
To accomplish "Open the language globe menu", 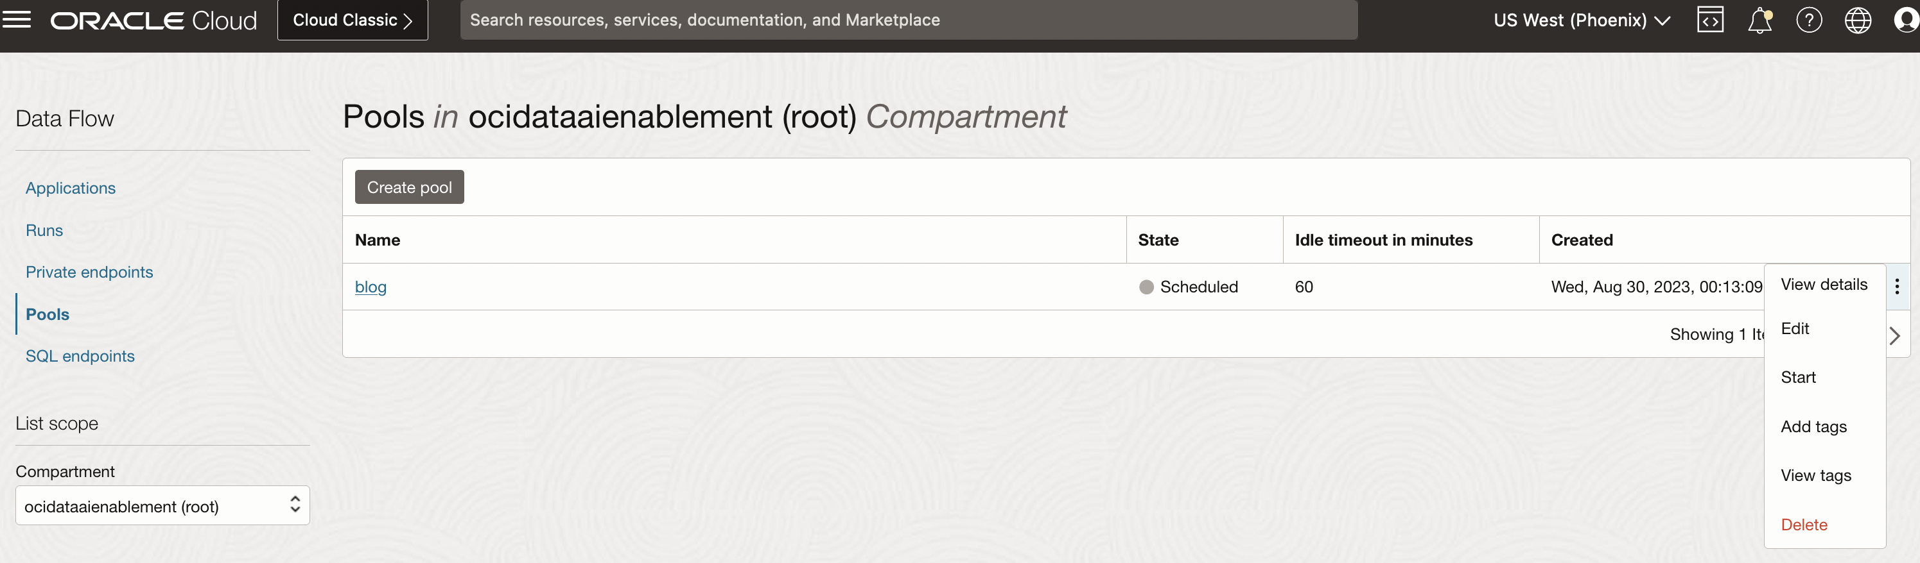I will pyautogui.click(x=1858, y=20).
